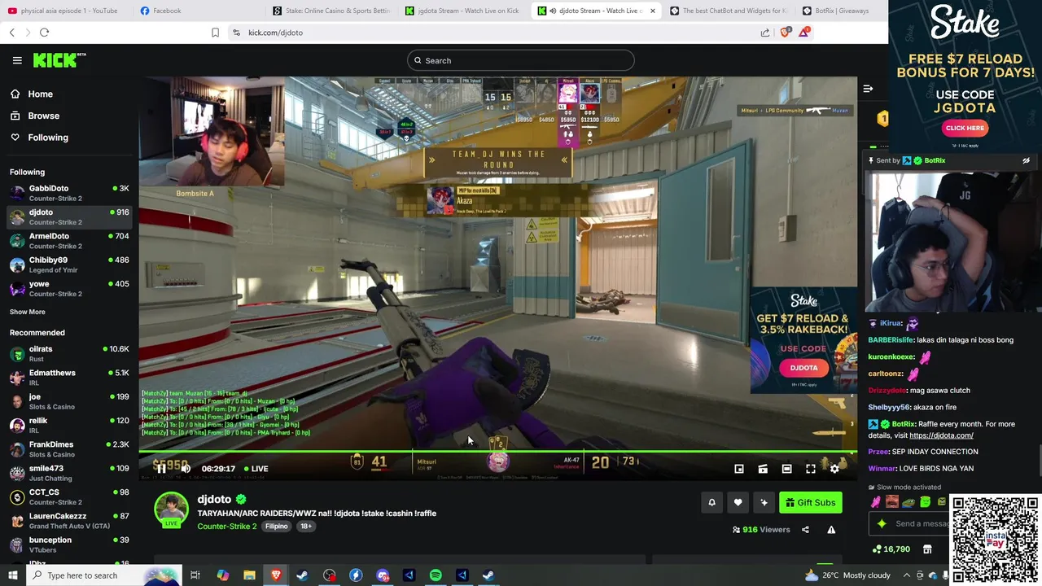Pause the stream video
The height and width of the screenshot is (586, 1042).
pyautogui.click(x=161, y=468)
